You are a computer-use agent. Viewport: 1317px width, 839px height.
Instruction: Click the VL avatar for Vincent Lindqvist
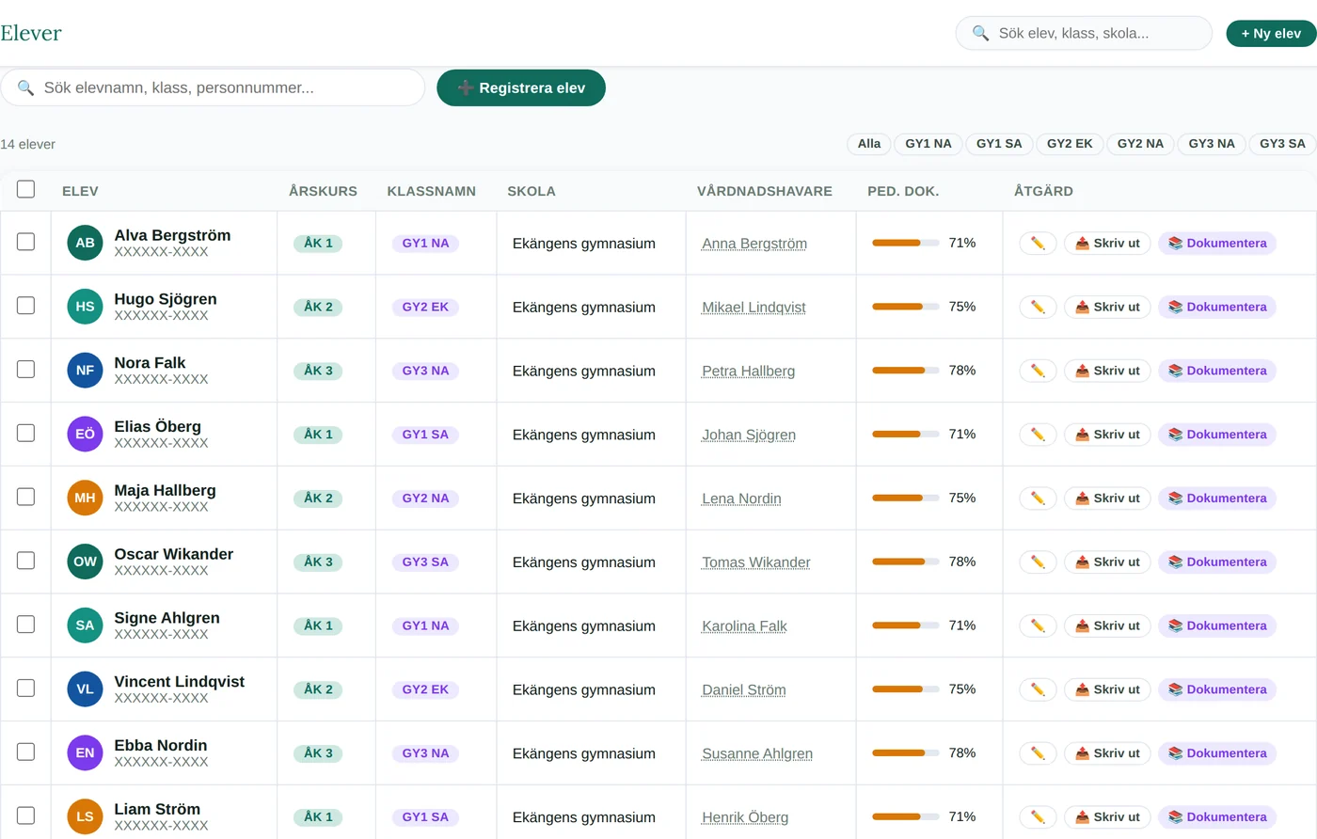pyautogui.click(x=85, y=689)
